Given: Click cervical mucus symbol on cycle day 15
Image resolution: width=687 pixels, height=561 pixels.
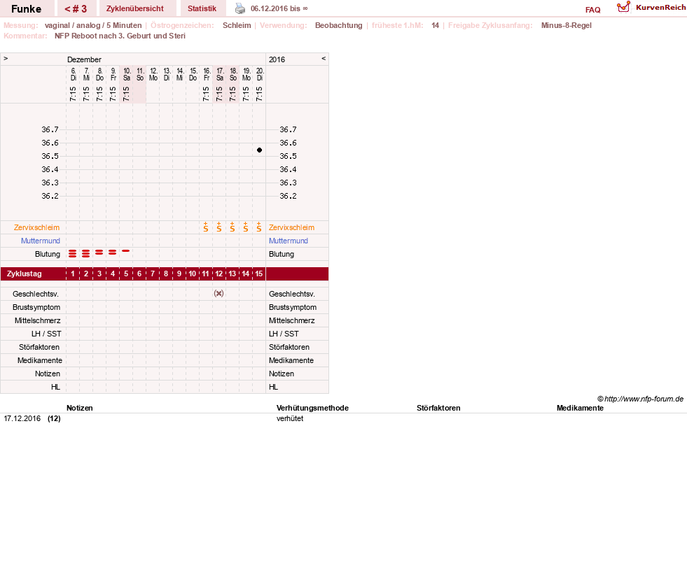Looking at the screenshot, I should 259,227.
